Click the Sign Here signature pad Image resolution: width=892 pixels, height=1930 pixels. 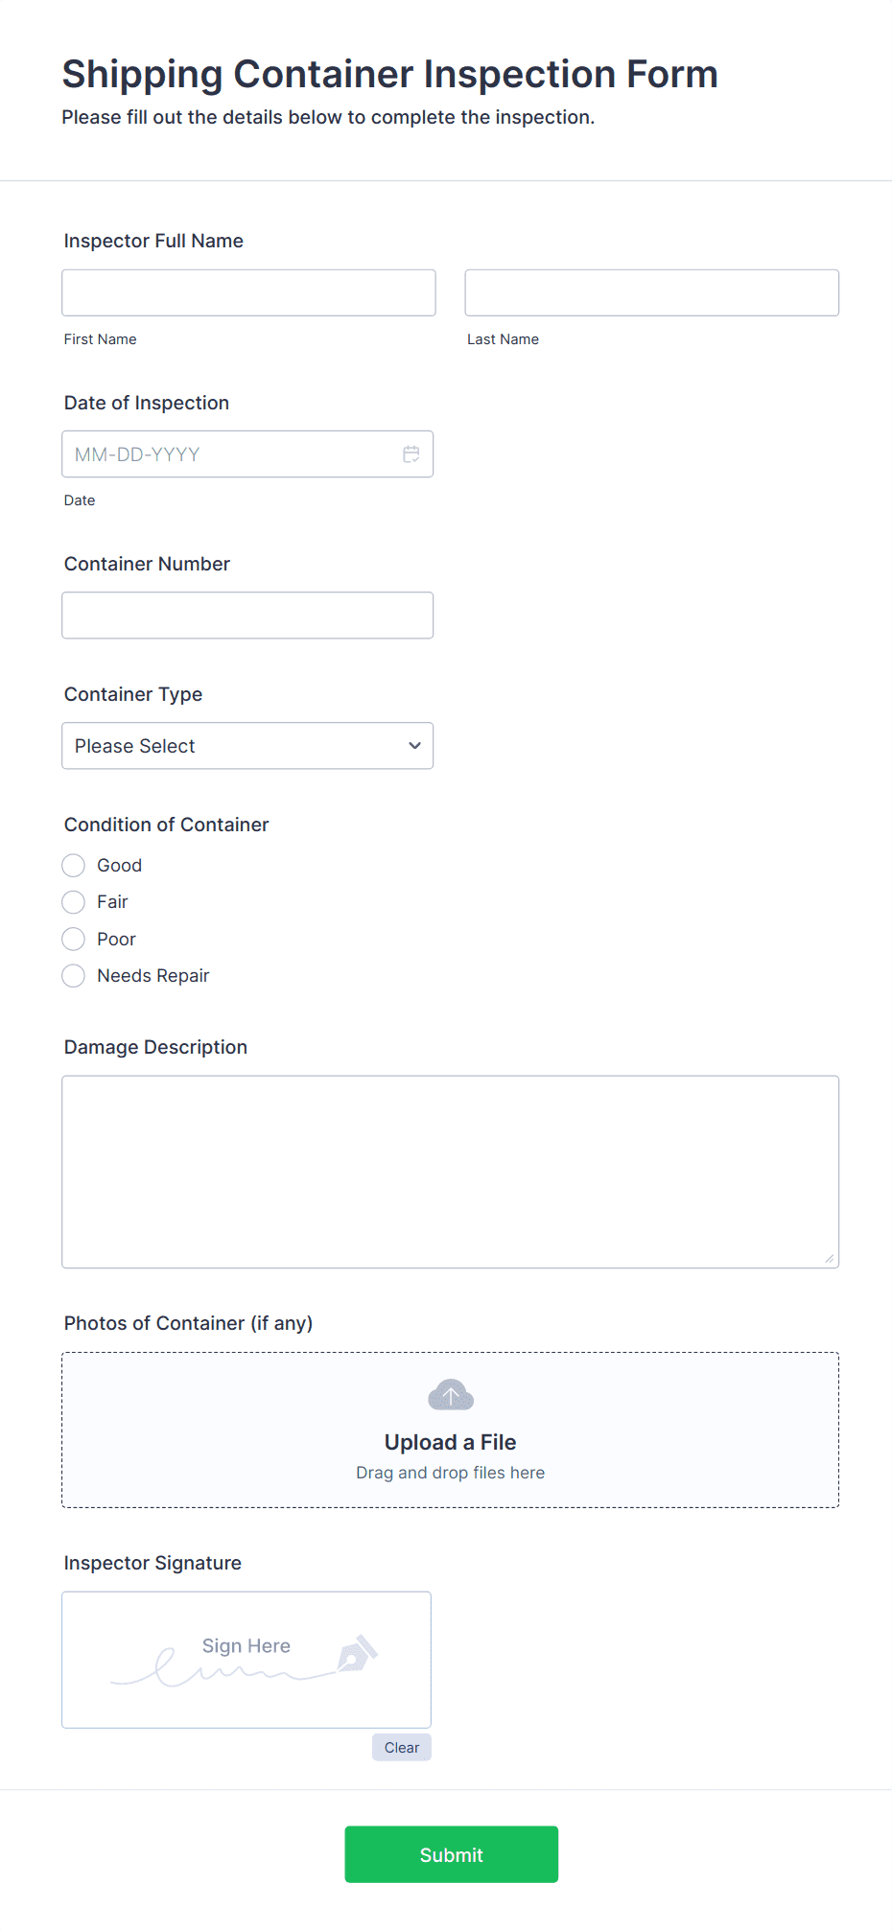click(246, 1659)
